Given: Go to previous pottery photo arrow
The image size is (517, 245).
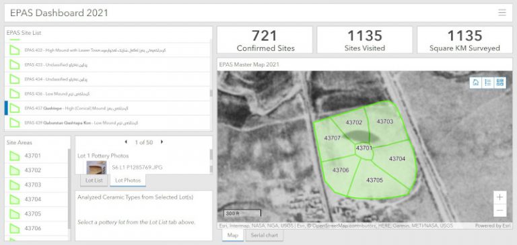Looking at the screenshot, I should (126, 142).
